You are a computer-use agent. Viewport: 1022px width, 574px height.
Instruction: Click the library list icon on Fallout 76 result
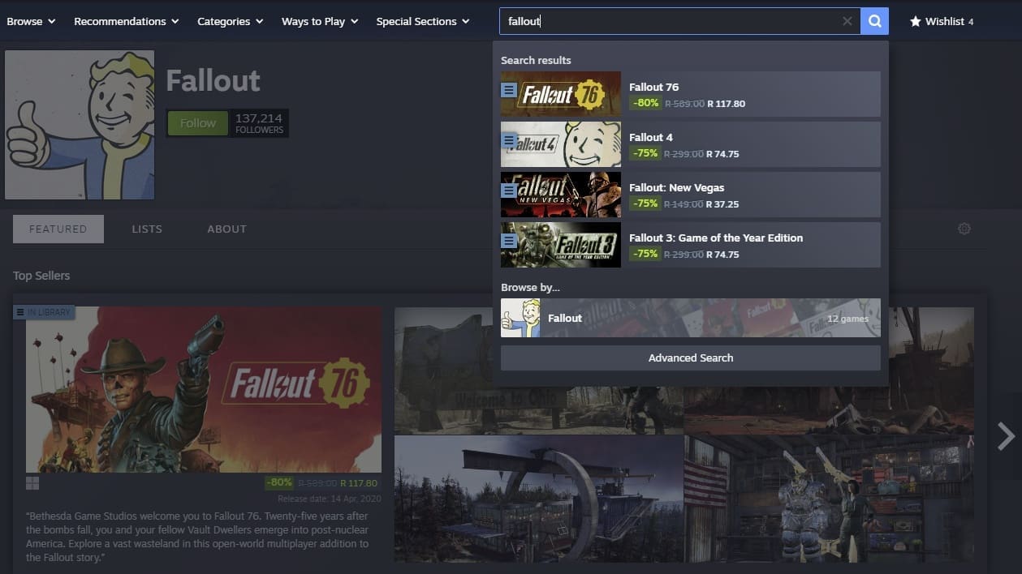click(508, 90)
